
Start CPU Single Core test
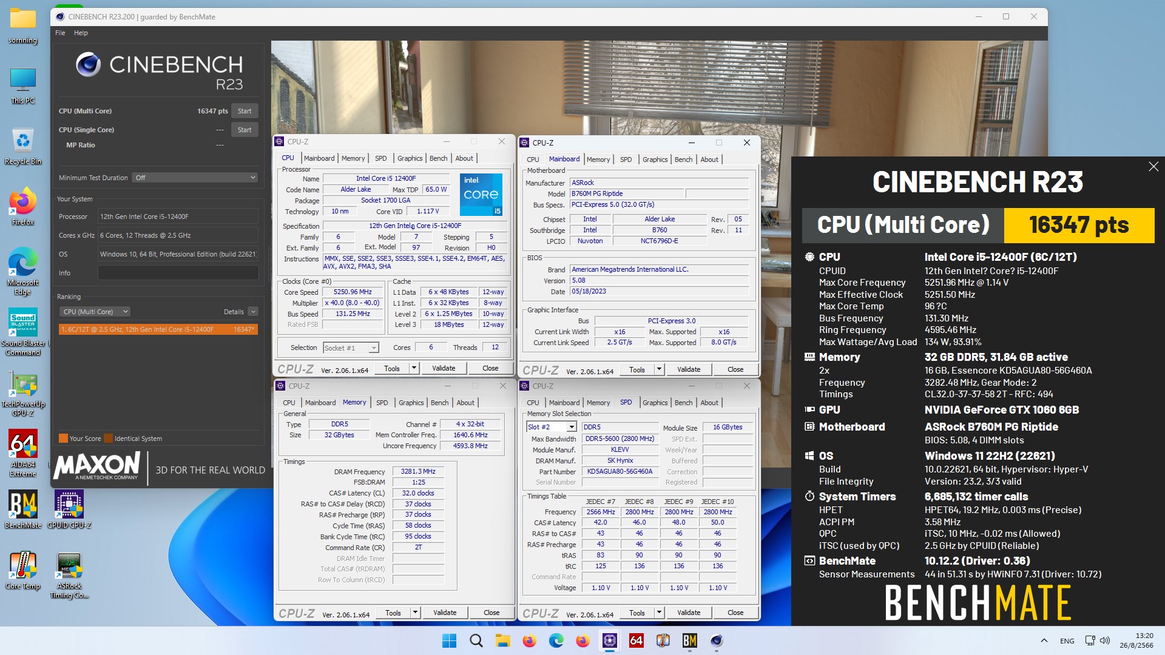[x=245, y=130]
